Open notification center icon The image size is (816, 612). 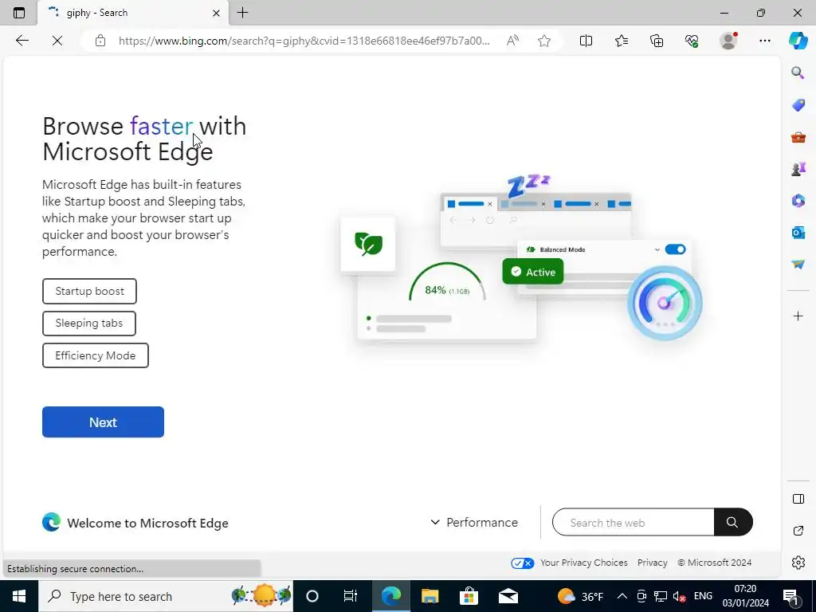point(791,596)
